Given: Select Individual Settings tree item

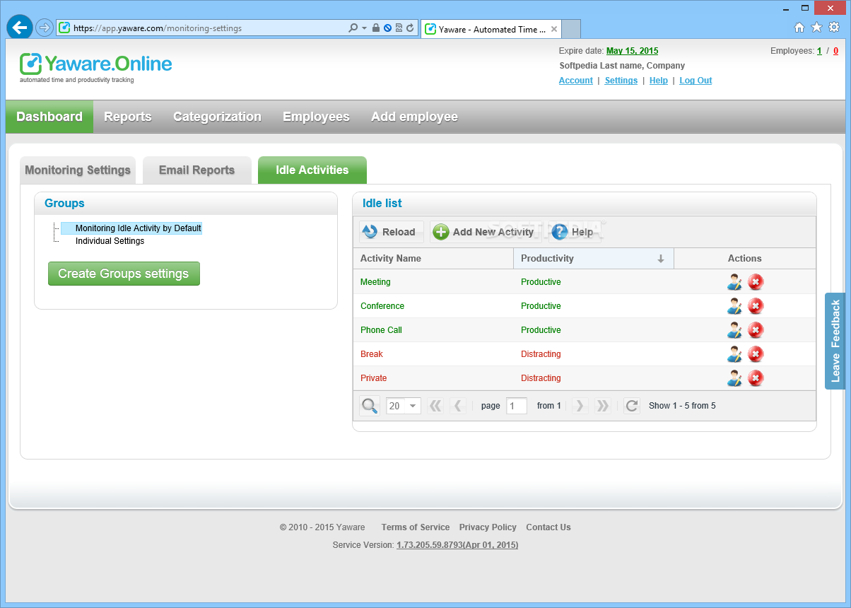Looking at the screenshot, I should [110, 241].
